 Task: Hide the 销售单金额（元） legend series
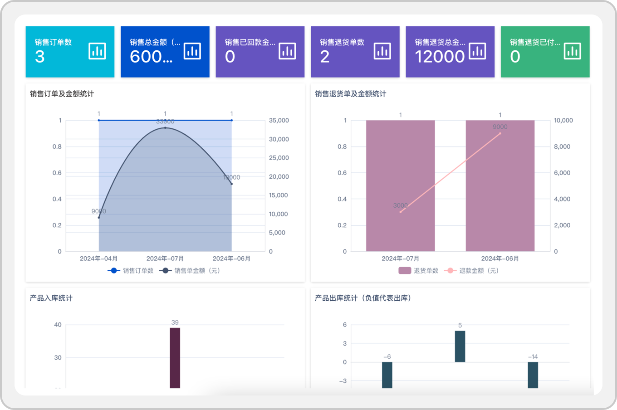[189, 271]
